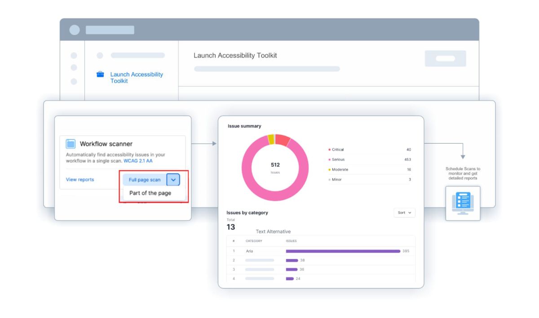Click the placeholder button at top right of toolkit page
539x318 pixels.
coord(446,58)
